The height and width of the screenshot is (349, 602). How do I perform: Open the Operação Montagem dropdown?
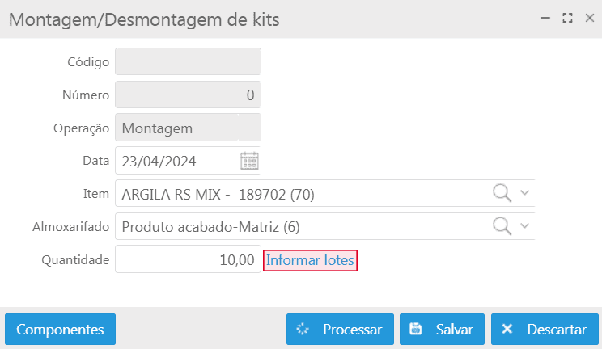point(188,128)
